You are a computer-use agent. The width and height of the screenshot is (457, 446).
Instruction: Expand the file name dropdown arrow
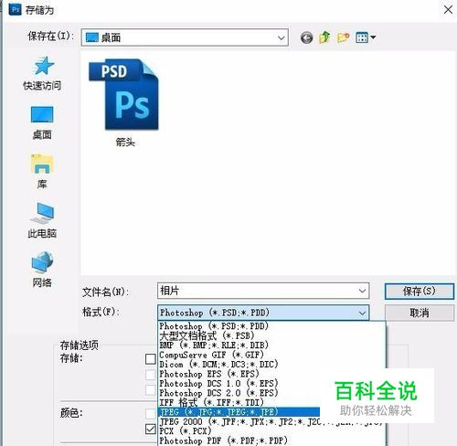[x=362, y=291]
